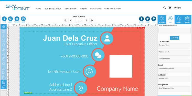This screenshot has height=96, width=192.
Task: Click the Add more information text box
Action: pos(174,30)
